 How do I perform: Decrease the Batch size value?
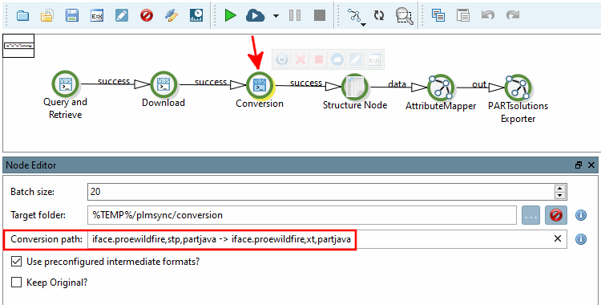tap(560, 196)
